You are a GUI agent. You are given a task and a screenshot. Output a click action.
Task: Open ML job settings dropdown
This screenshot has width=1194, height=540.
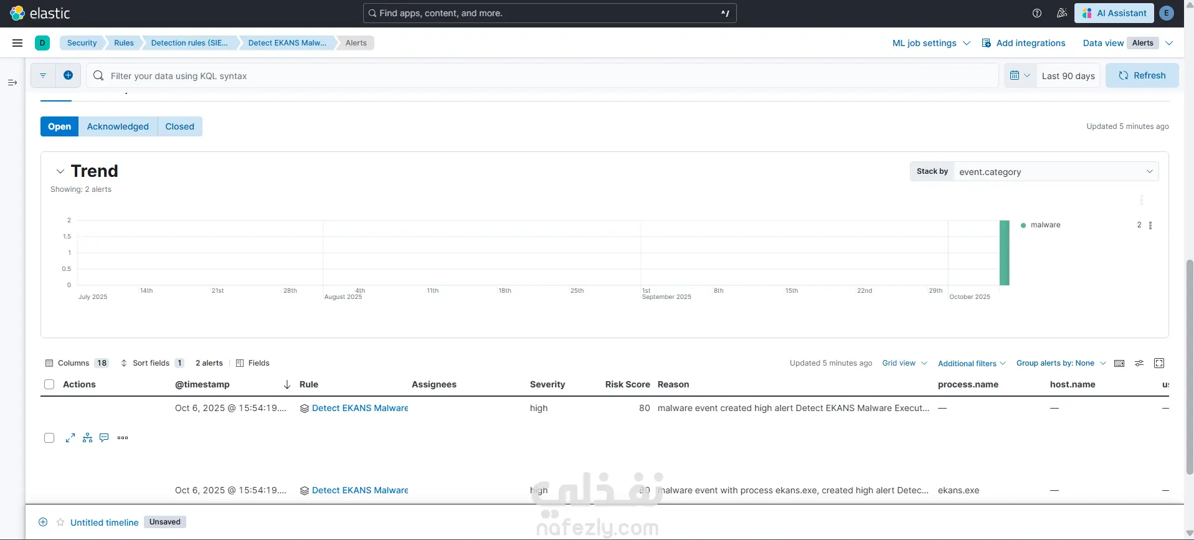tap(931, 43)
